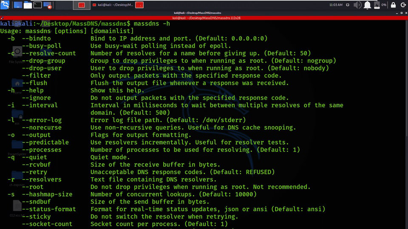Open the notification bell

pos(367,5)
